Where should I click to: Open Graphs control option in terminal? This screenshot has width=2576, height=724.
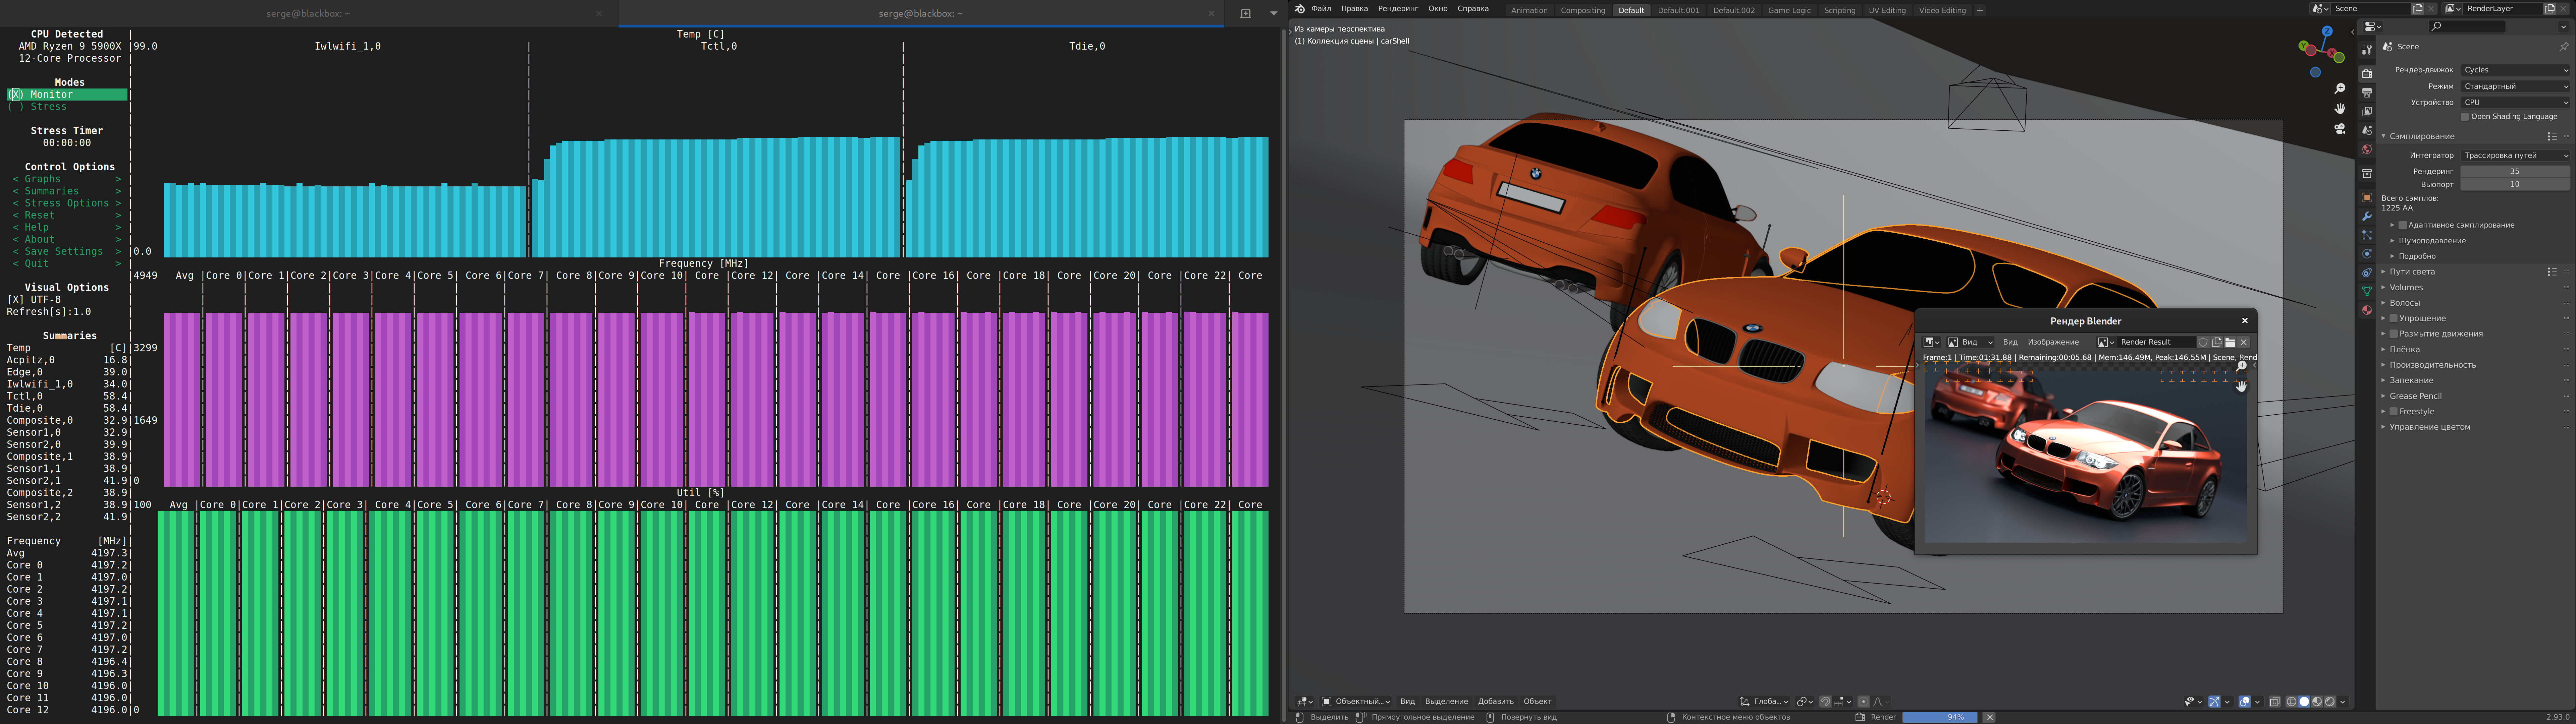(x=67, y=179)
